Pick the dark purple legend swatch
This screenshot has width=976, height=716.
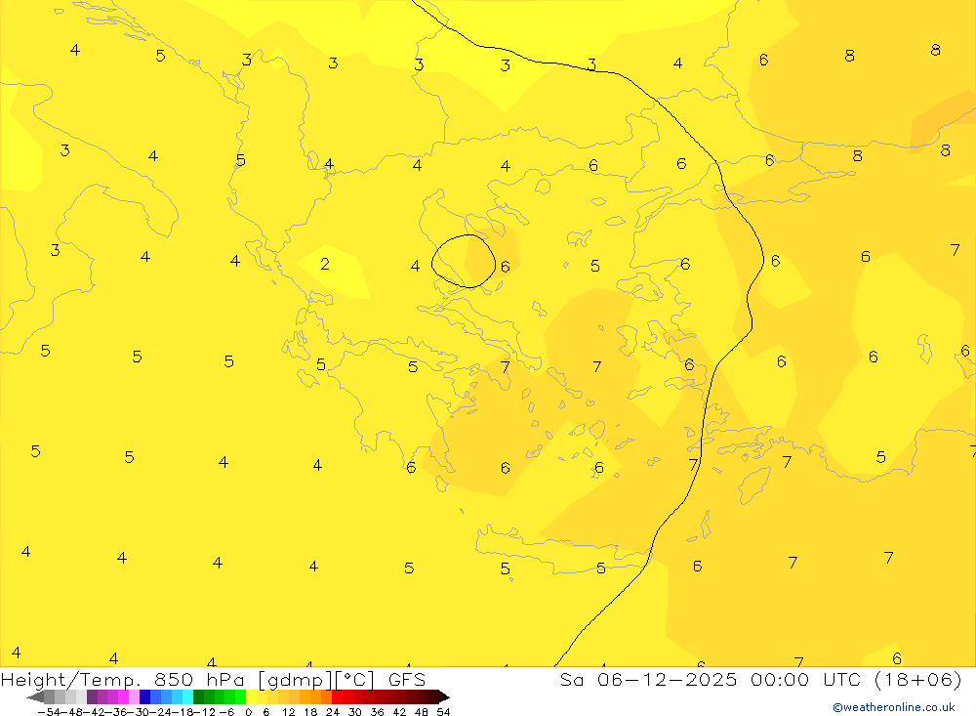tap(92, 696)
